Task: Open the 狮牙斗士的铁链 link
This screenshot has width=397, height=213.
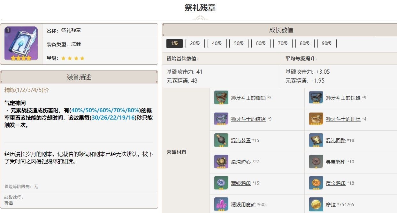Action: click(343, 98)
